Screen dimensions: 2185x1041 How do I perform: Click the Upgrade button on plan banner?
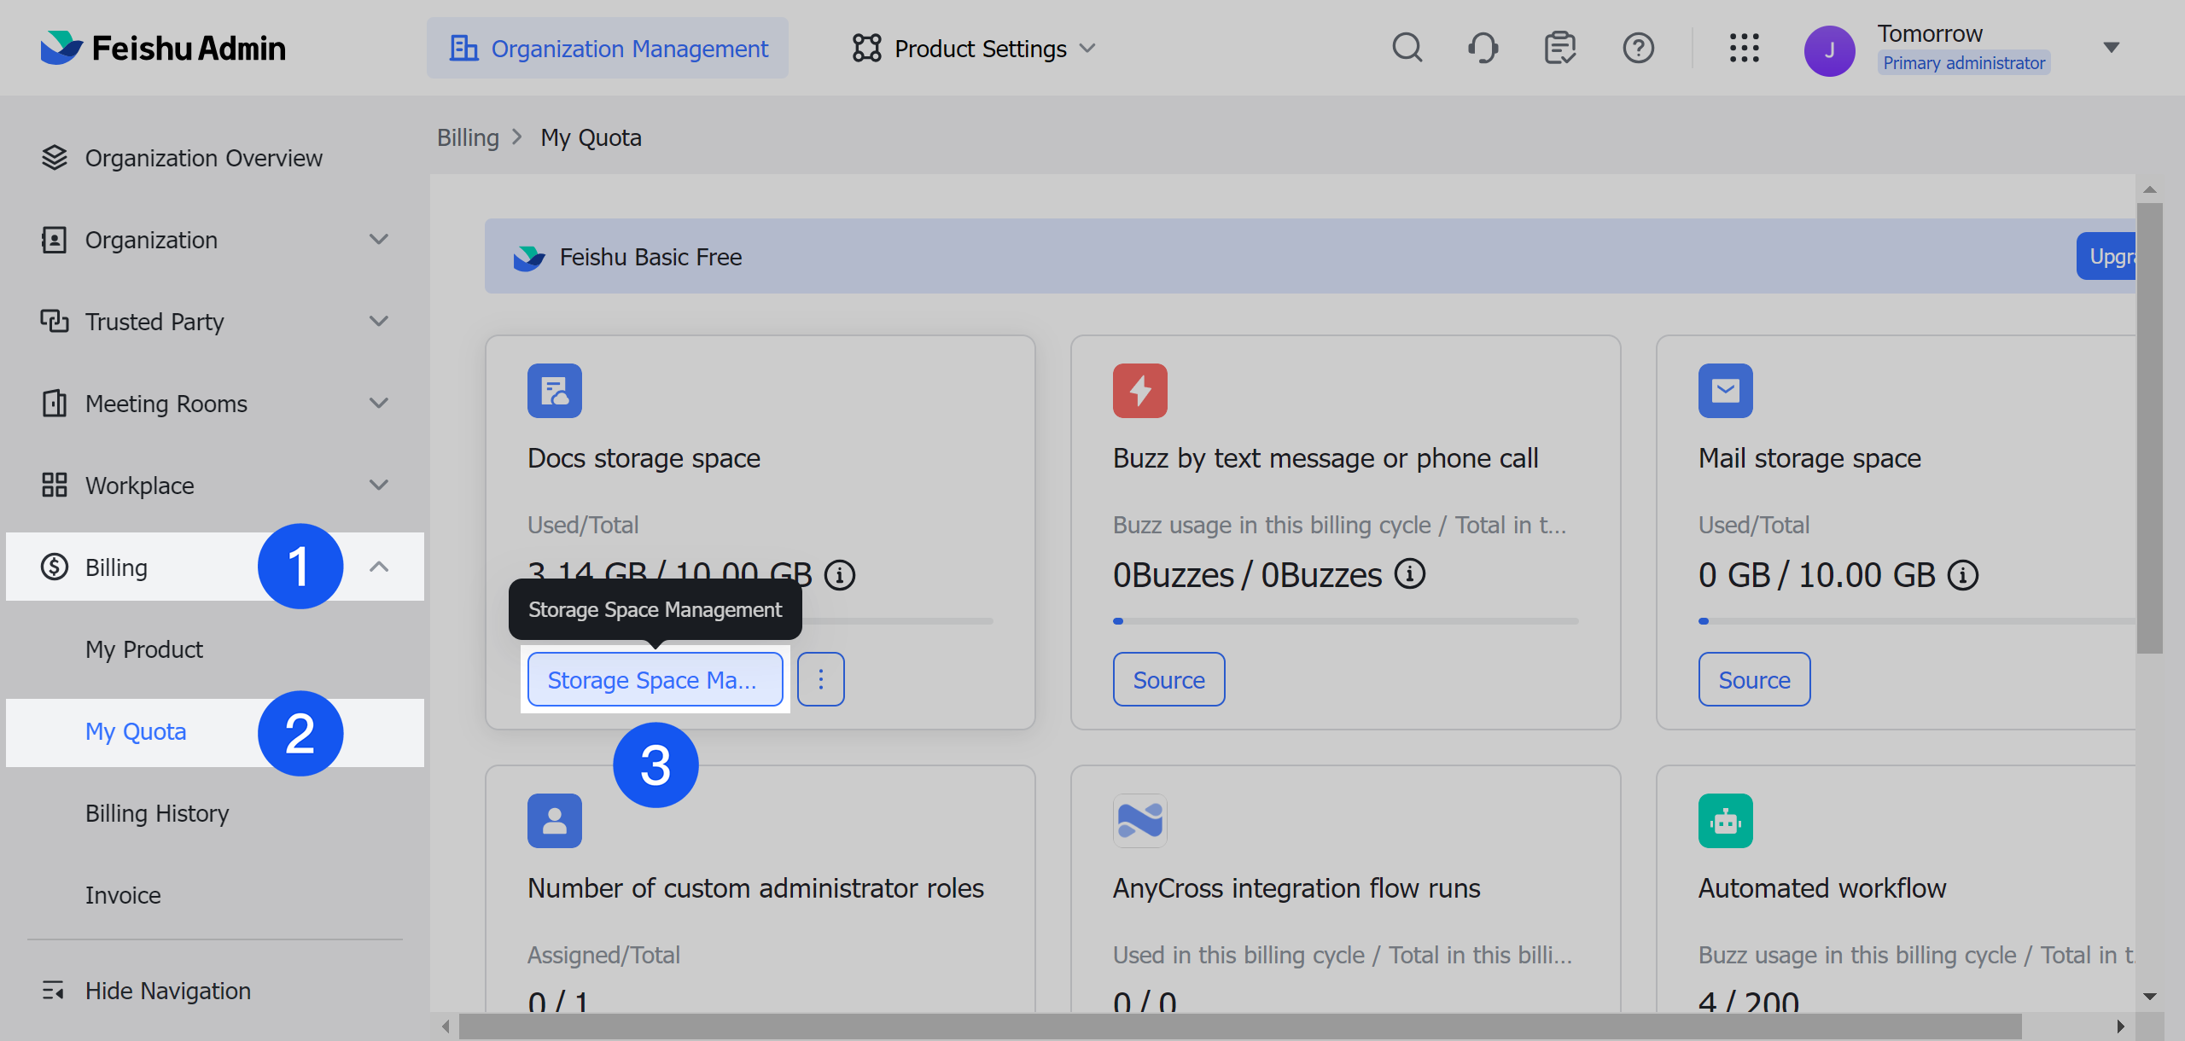click(2107, 256)
